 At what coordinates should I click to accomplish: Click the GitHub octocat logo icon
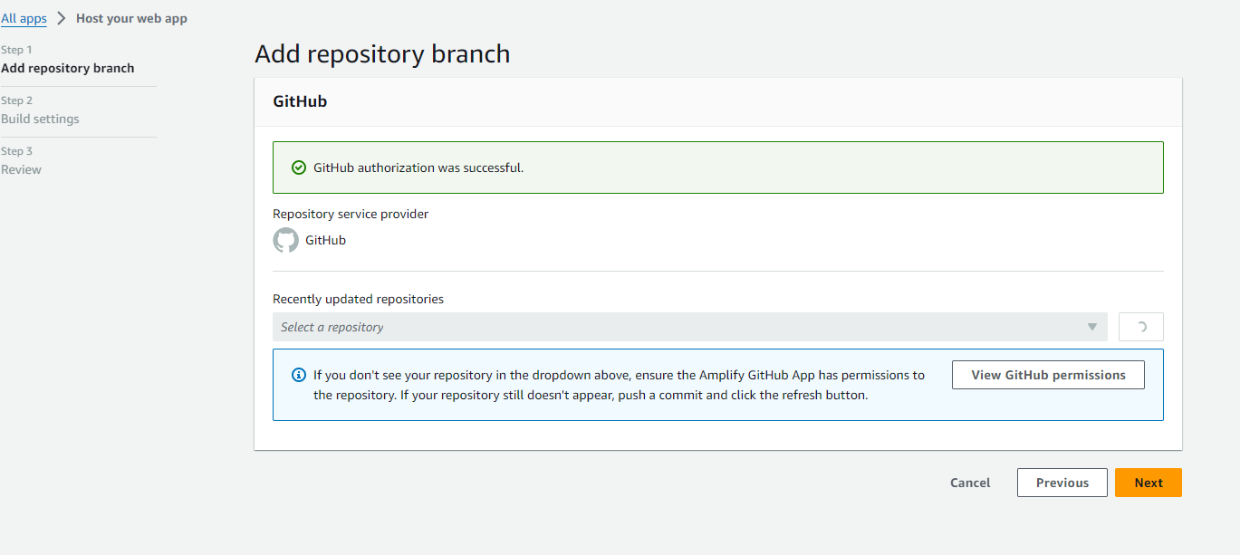(x=285, y=241)
